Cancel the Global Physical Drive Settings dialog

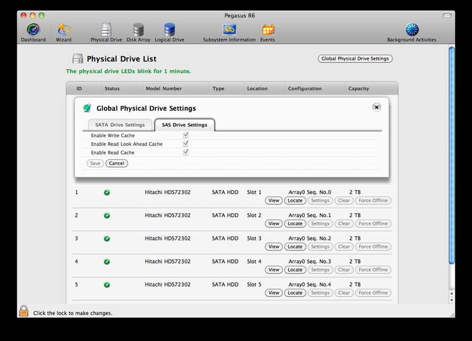[x=117, y=163]
